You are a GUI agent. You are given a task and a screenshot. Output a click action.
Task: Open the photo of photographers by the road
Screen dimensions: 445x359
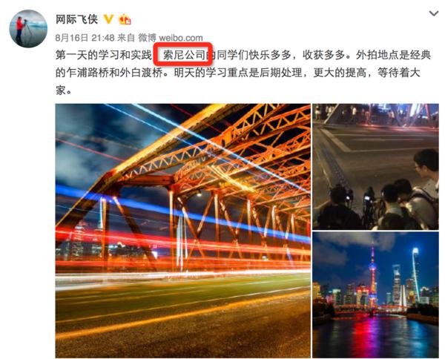click(x=375, y=167)
